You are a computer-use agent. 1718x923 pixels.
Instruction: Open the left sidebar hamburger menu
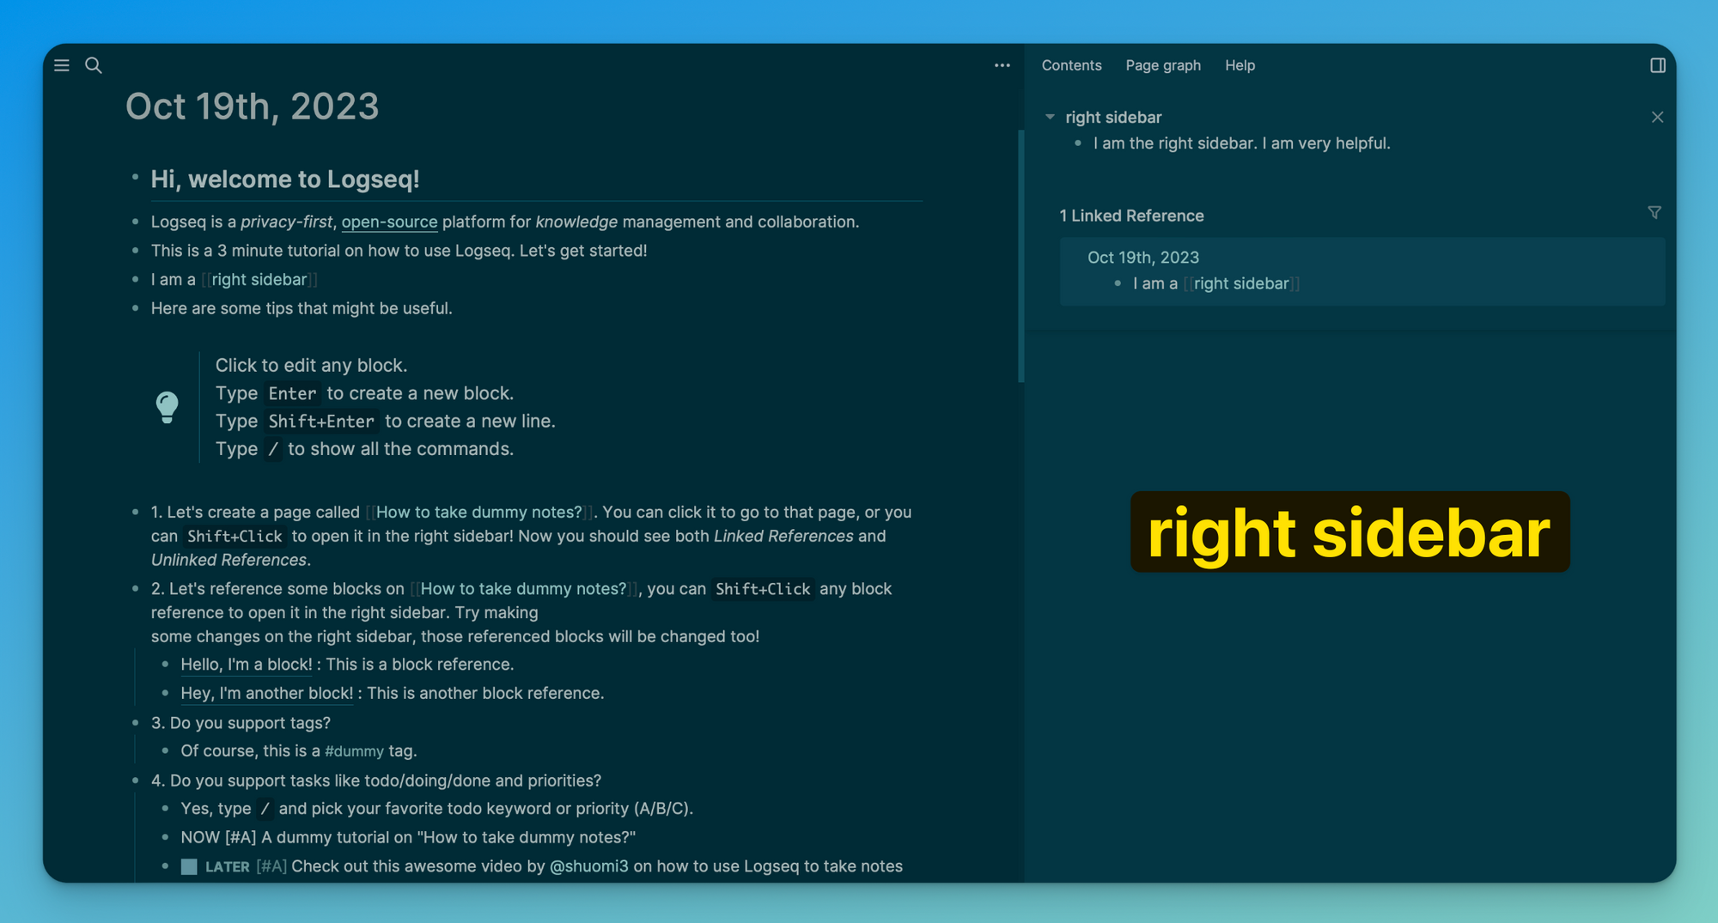tap(62, 65)
